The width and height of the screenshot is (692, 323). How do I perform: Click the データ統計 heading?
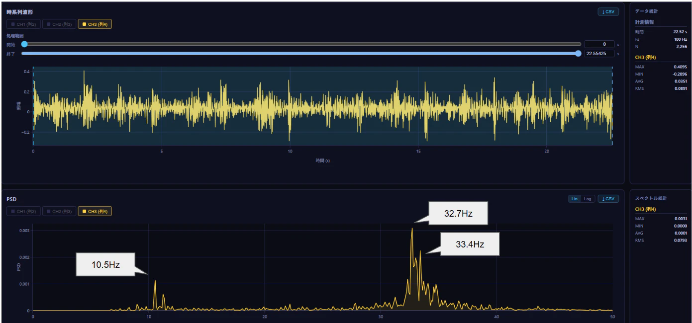pyautogui.click(x=646, y=11)
